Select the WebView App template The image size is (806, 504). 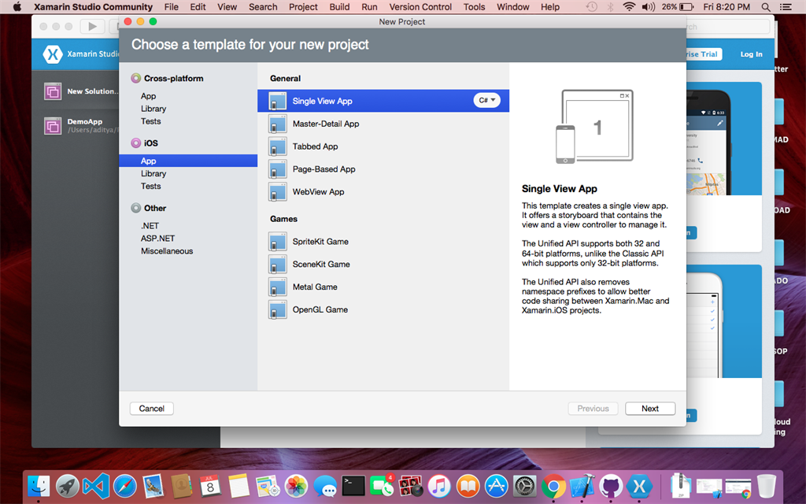click(383, 191)
